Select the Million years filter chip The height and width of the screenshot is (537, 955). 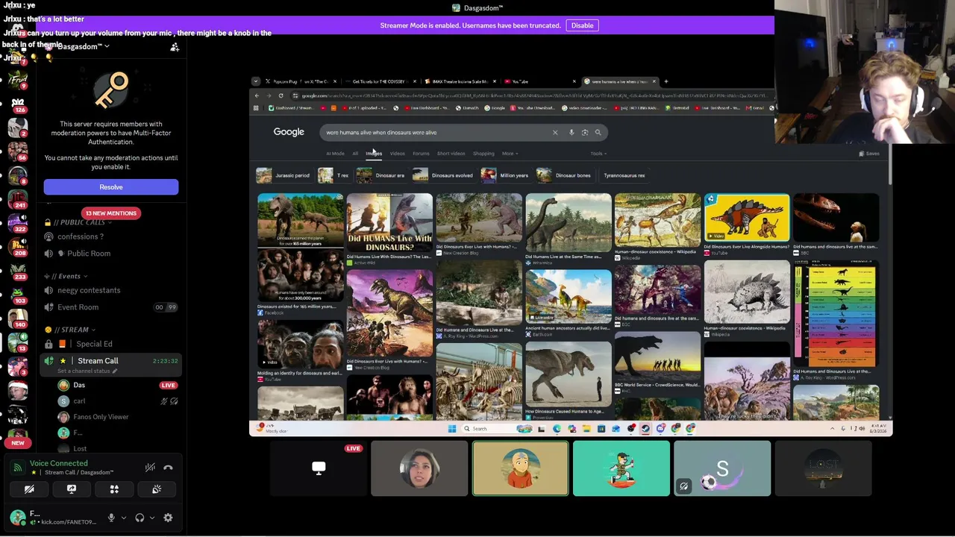coord(505,175)
